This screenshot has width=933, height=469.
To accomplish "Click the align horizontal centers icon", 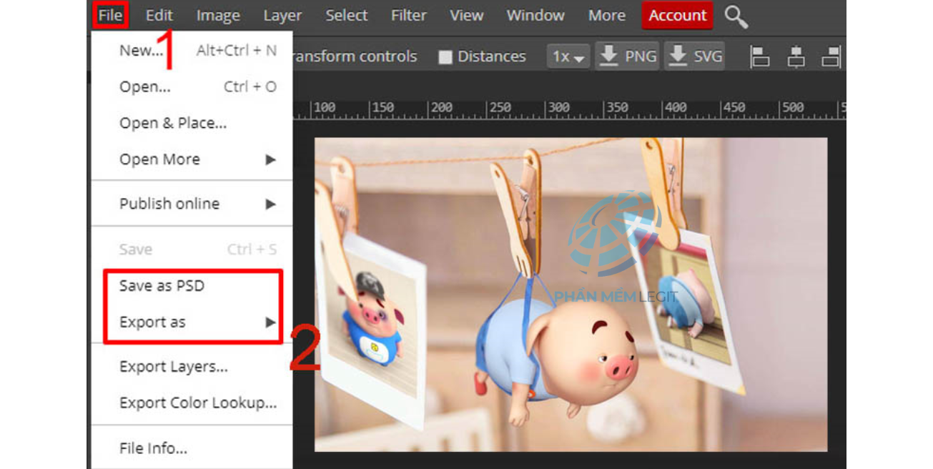I will click(x=796, y=56).
